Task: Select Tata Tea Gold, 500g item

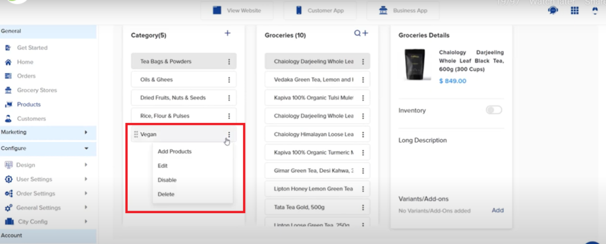Action: [317, 207]
